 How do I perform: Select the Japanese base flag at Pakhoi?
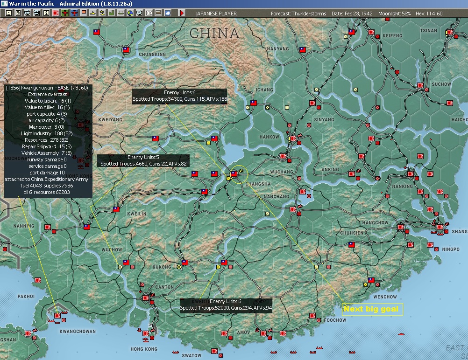(38, 280)
